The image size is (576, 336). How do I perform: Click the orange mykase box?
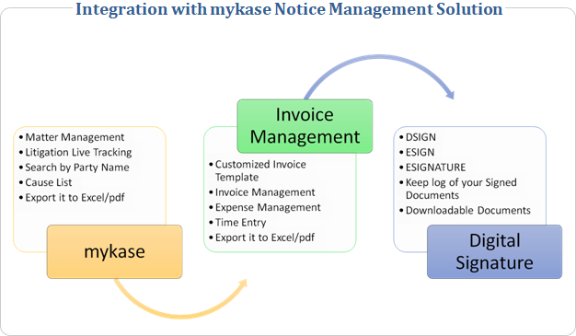(115, 252)
